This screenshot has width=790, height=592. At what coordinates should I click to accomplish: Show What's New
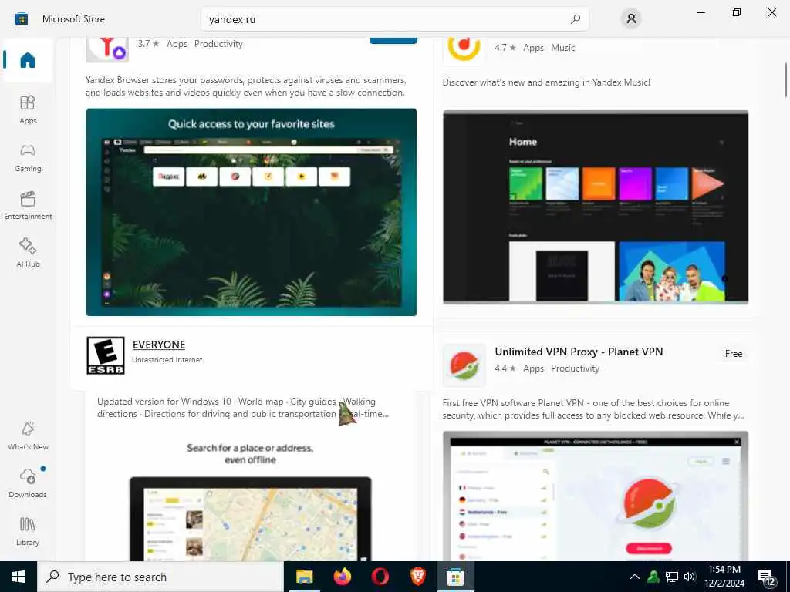(28, 436)
